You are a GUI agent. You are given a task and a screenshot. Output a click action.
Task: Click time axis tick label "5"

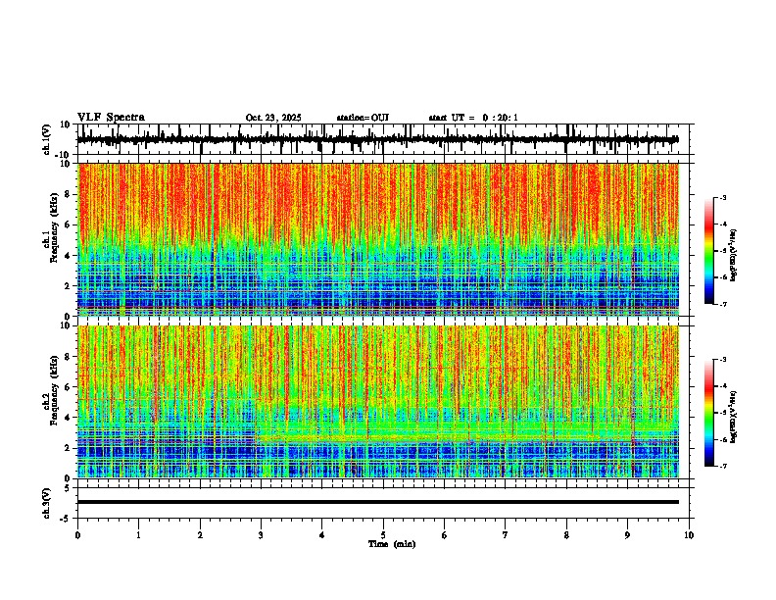pyautogui.click(x=383, y=535)
